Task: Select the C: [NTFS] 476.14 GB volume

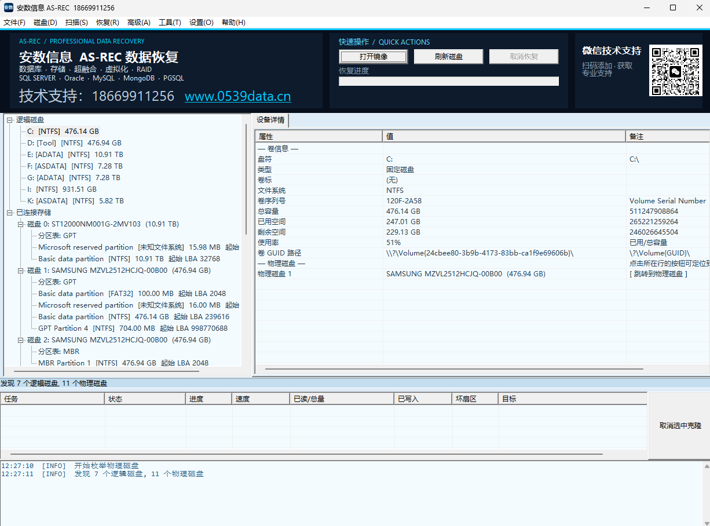Action: point(63,131)
